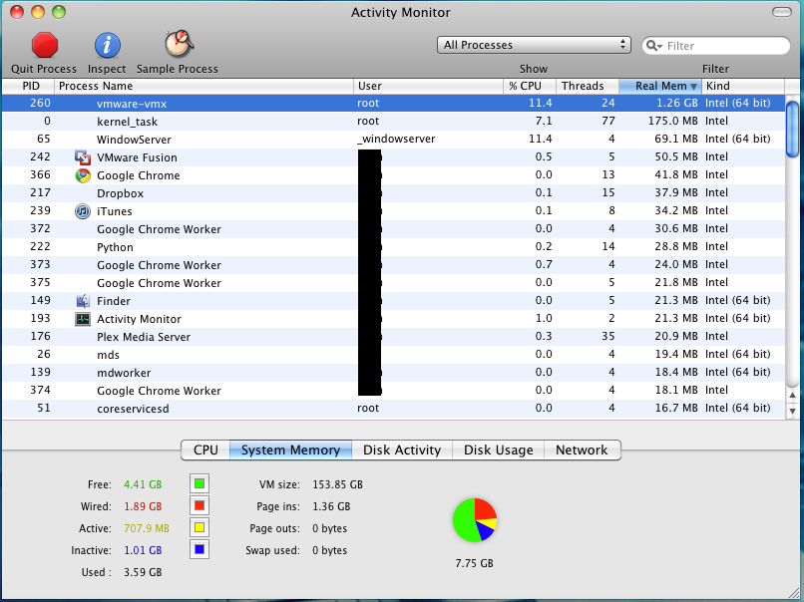Click the green Free memory color swatch
The width and height of the screenshot is (804, 602).
(x=200, y=483)
